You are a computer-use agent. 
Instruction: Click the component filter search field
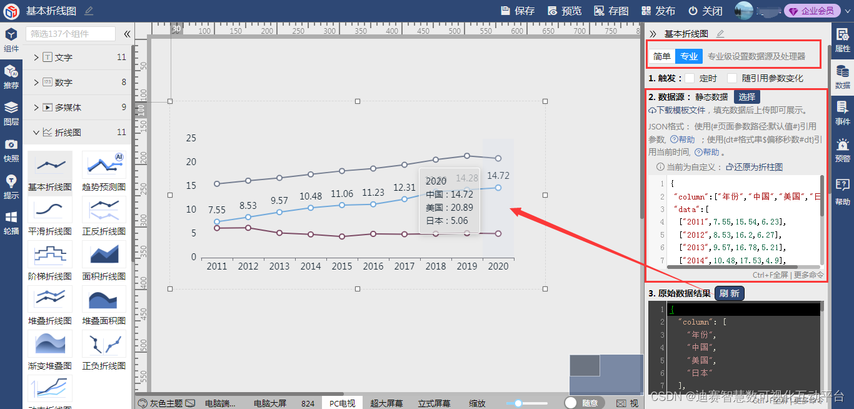pos(71,34)
